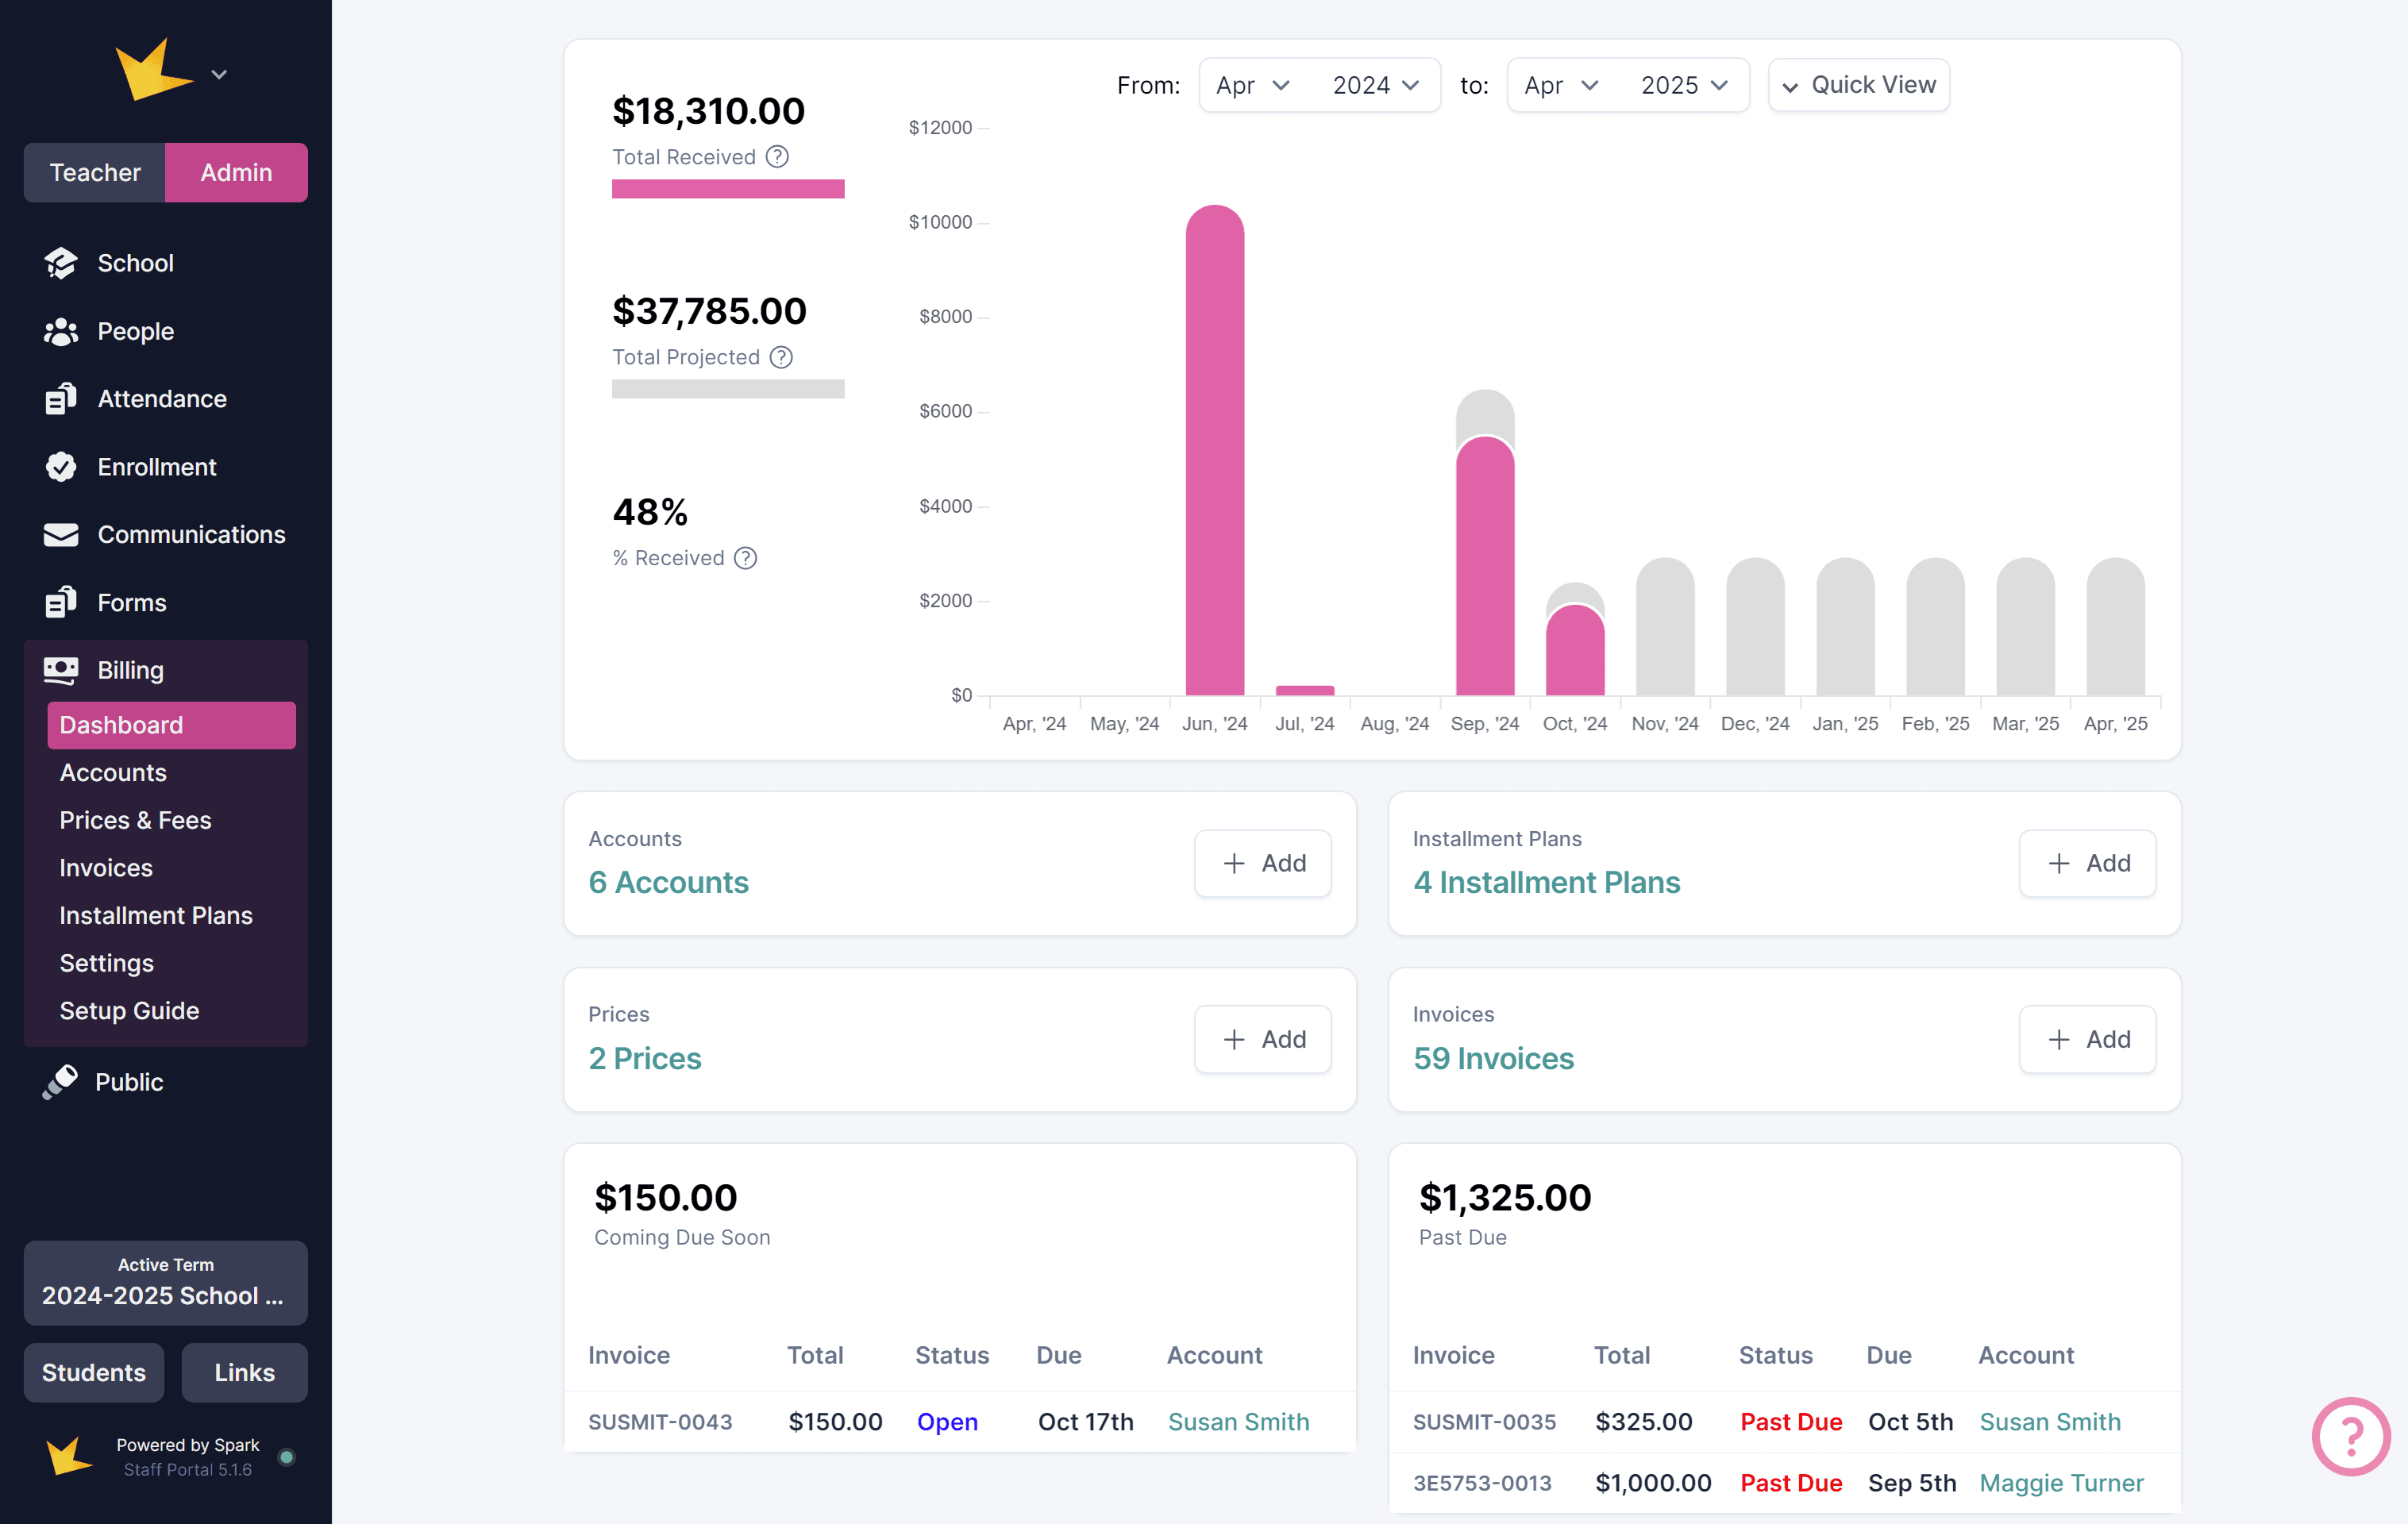The height and width of the screenshot is (1524, 2408).
Task: Expand the Quick View menu
Action: [x=1859, y=85]
